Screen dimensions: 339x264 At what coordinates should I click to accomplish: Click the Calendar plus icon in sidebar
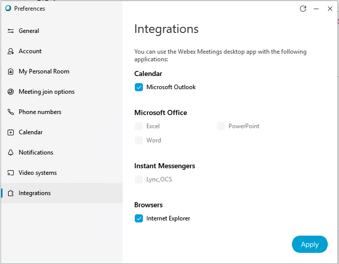click(x=11, y=132)
